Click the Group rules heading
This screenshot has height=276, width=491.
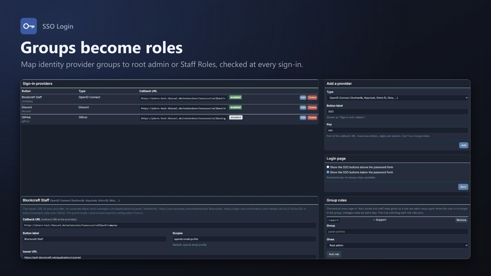tap(337, 200)
